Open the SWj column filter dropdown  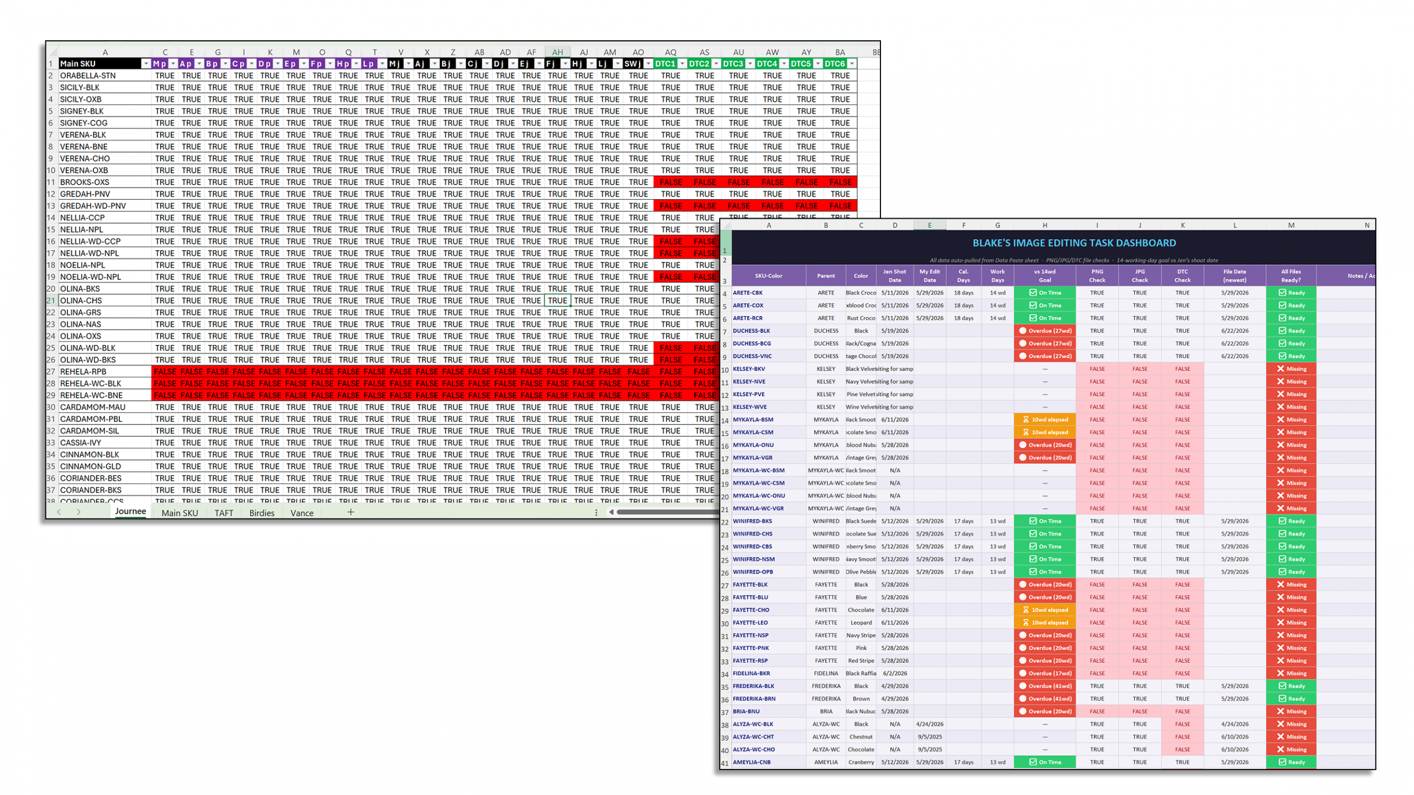648,64
